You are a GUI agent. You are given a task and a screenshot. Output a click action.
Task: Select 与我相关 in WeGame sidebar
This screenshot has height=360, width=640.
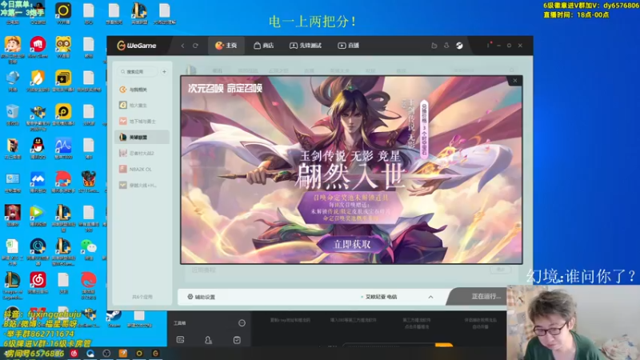tap(142, 90)
